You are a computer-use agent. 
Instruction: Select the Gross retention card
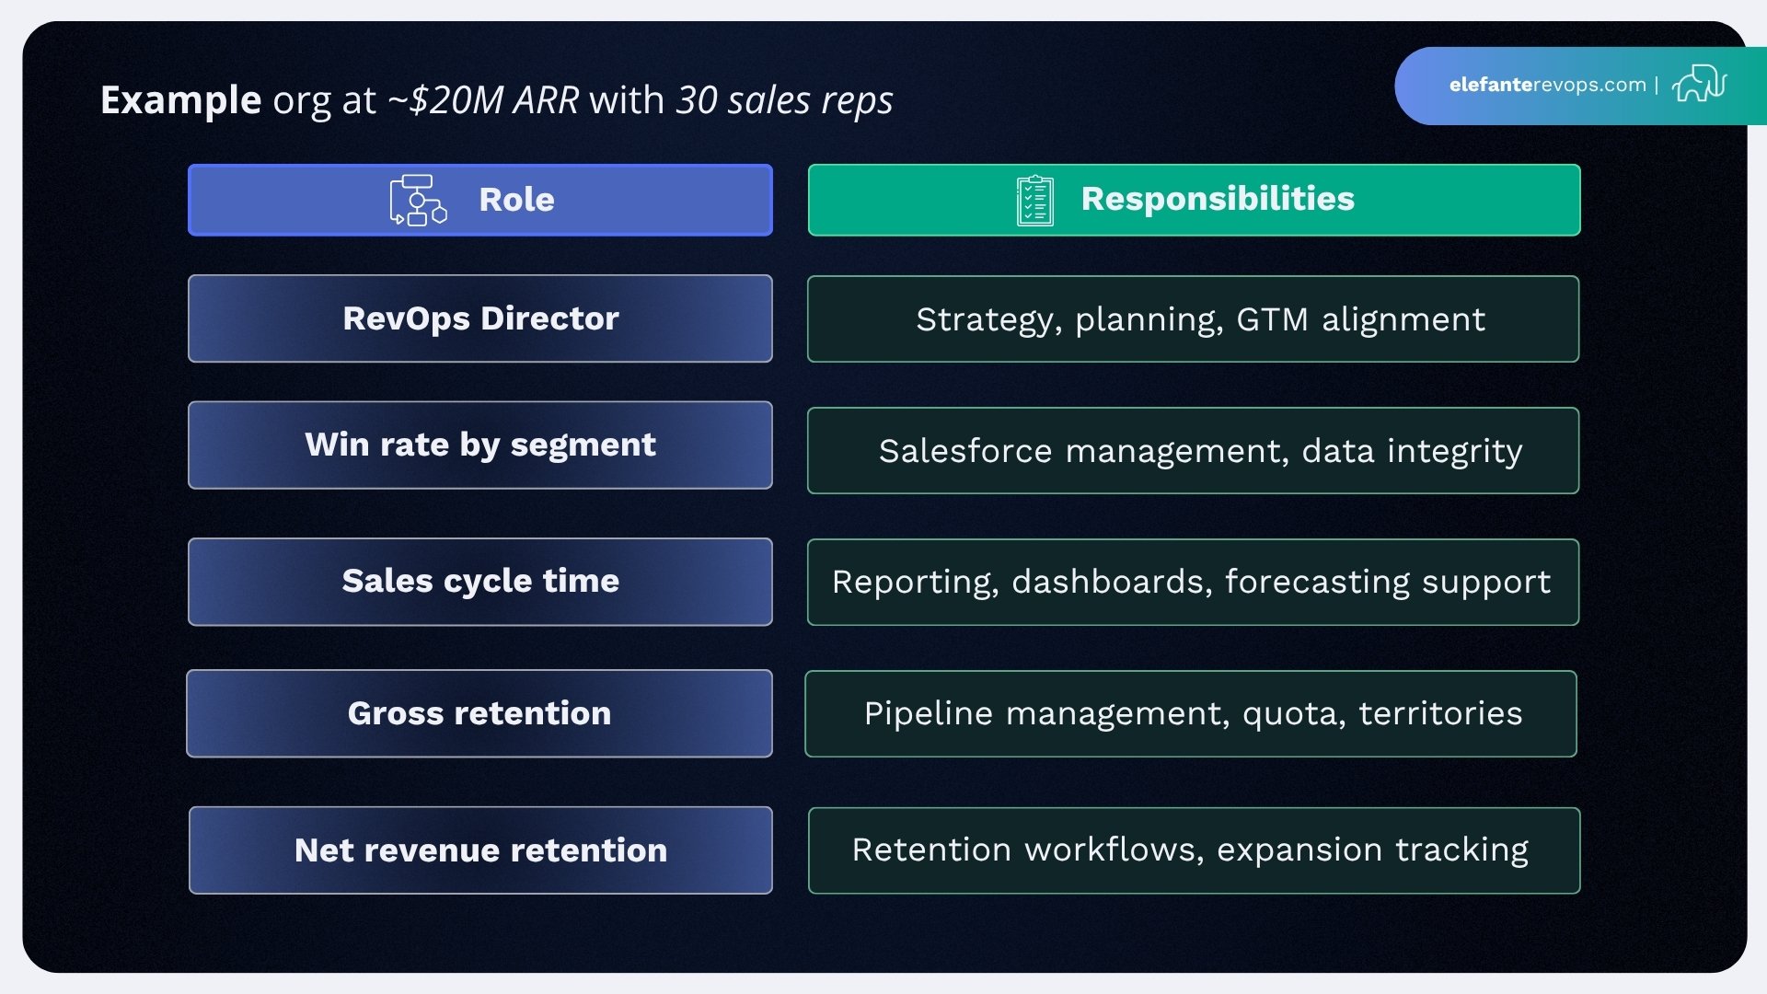(479, 713)
